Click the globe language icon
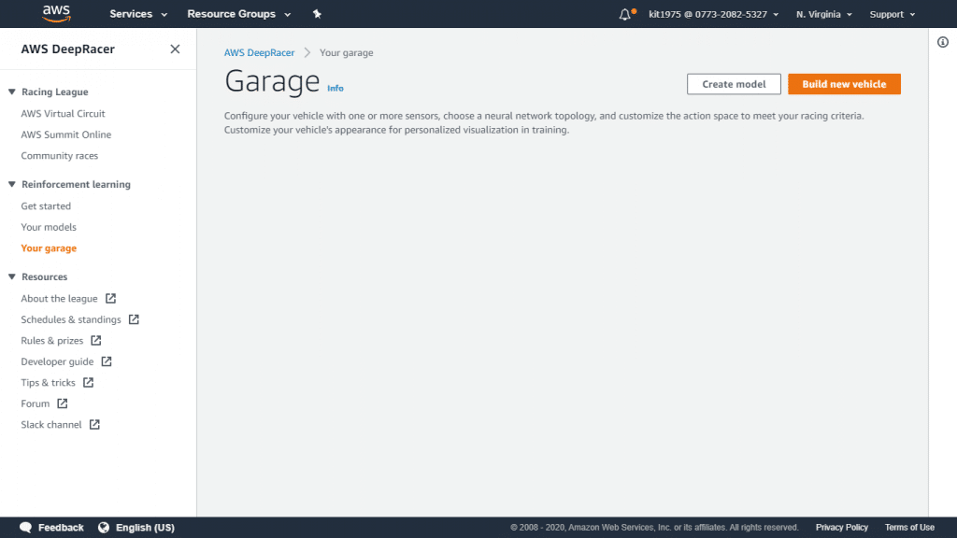 pyautogui.click(x=104, y=528)
